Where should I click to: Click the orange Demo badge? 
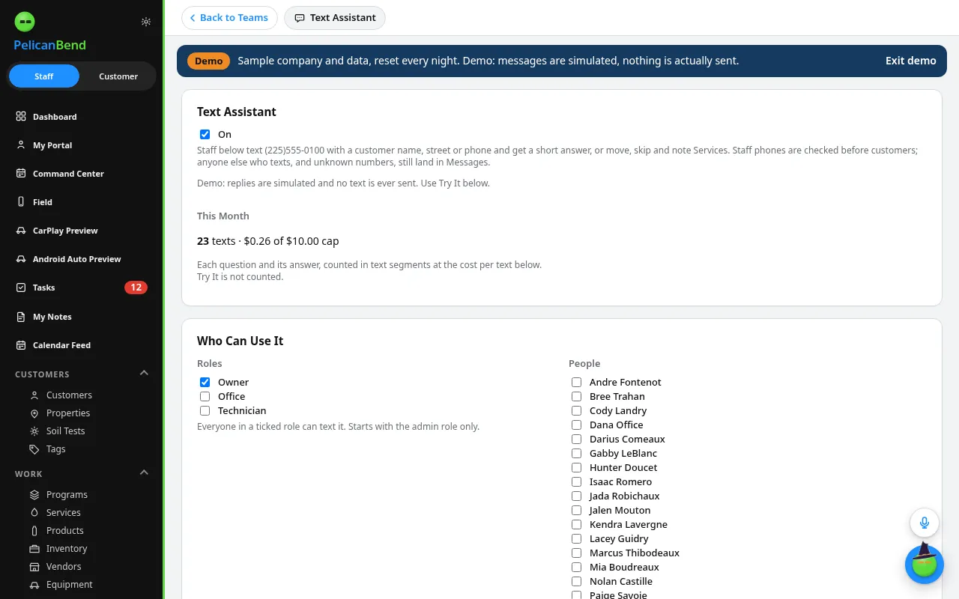208,61
